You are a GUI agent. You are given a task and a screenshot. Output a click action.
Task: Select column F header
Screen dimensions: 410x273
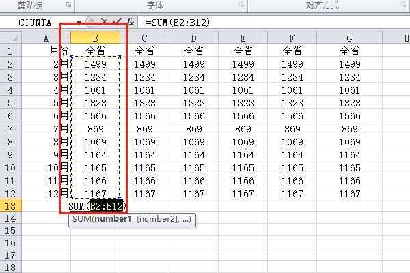[292, 38]
